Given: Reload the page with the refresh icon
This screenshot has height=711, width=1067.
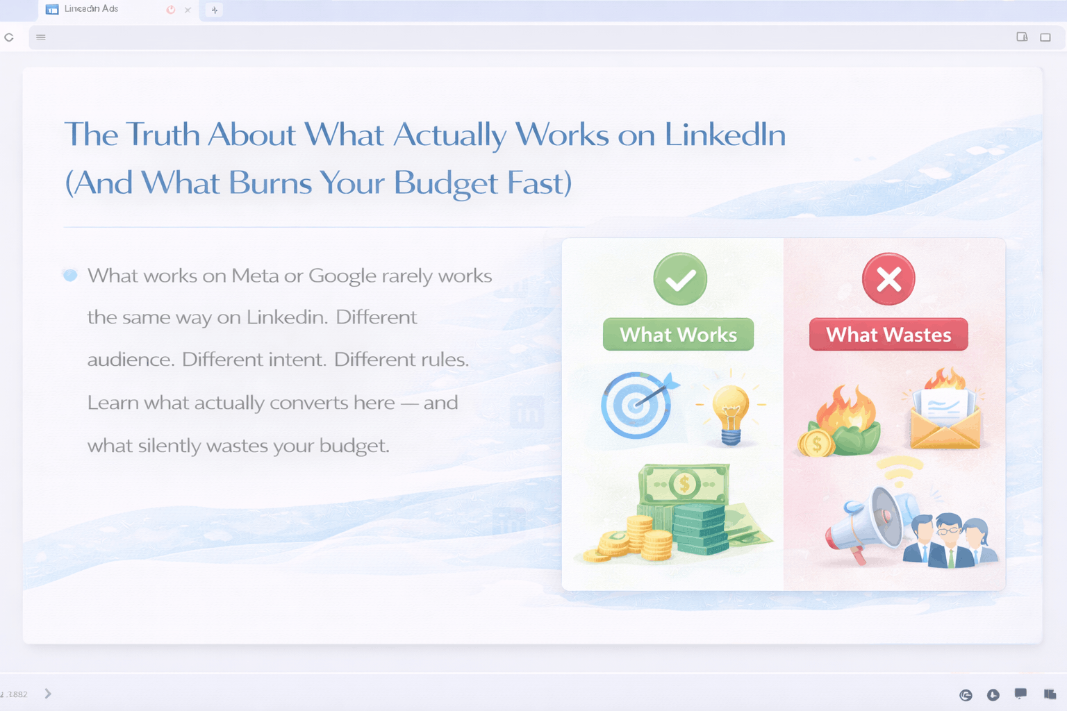Looking at the screenshot, I should tap(9, 37).
